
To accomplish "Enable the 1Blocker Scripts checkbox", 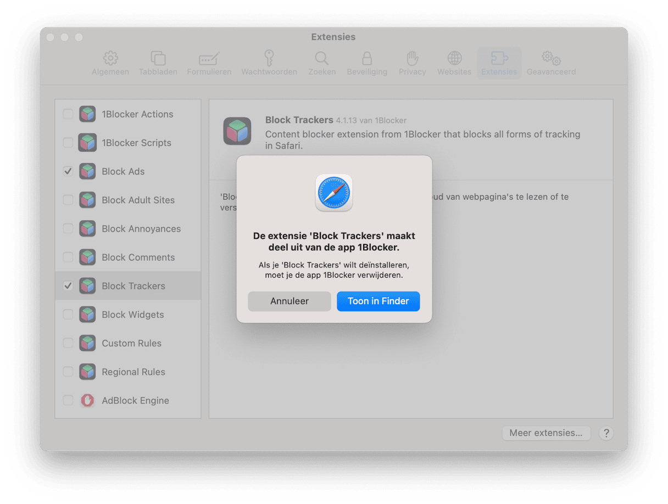I will coord(68,143).
